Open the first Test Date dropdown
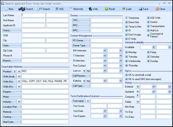 point(105,111)
